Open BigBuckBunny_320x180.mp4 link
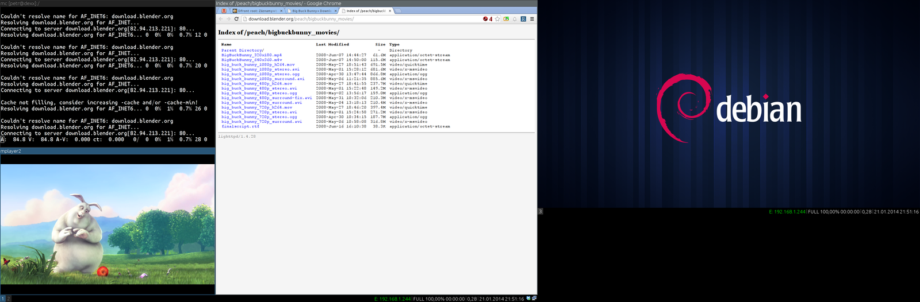The width and height of the screenshot is (920, 302). 251,55
